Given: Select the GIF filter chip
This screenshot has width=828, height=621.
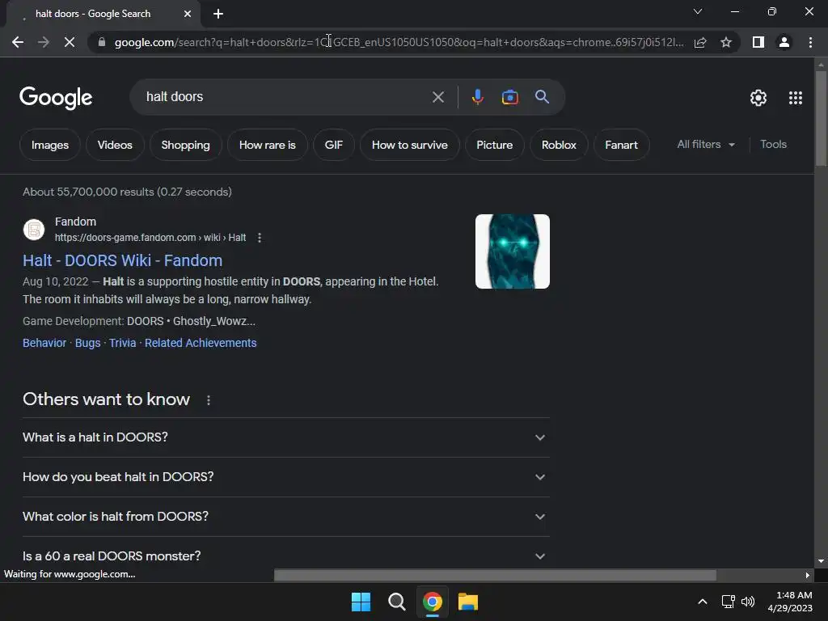Looking at the screenshot, I should coord(334,145).
